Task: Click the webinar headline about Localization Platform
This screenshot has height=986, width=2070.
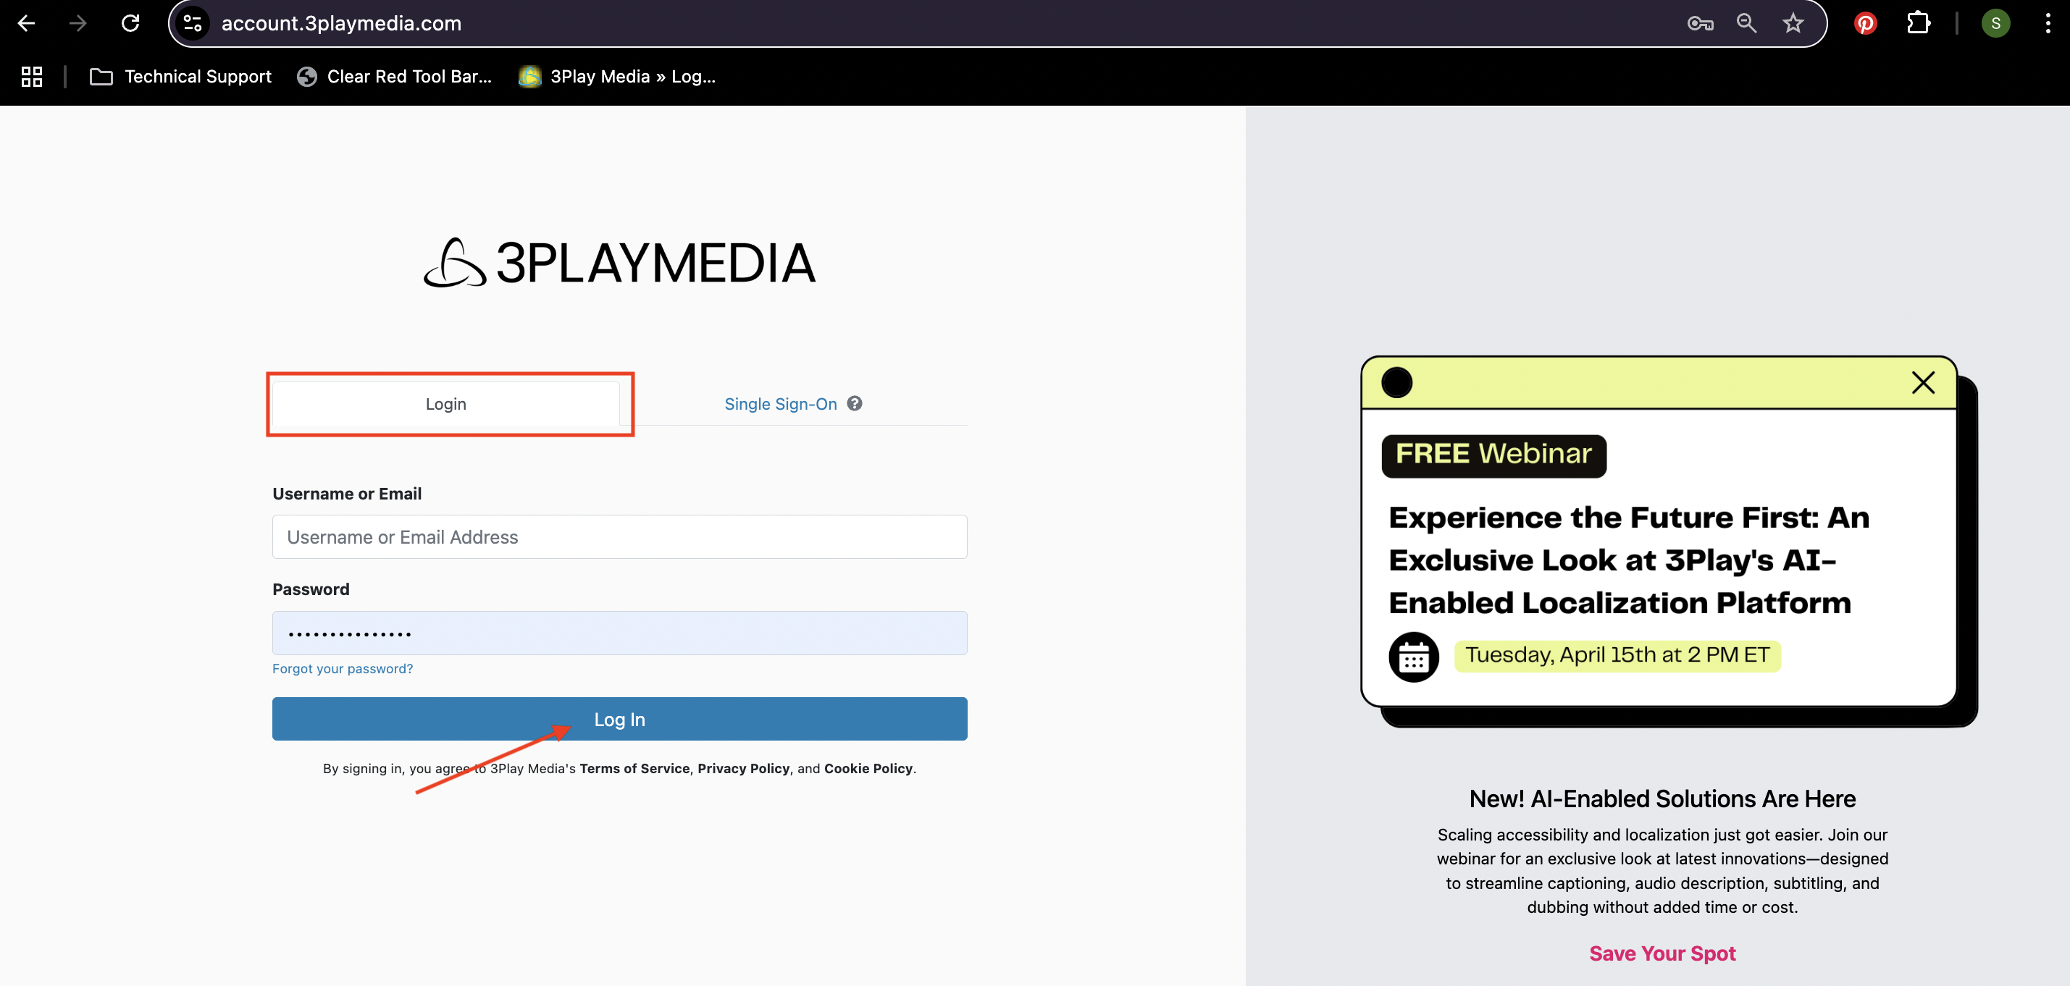Action: [1629, 560]
